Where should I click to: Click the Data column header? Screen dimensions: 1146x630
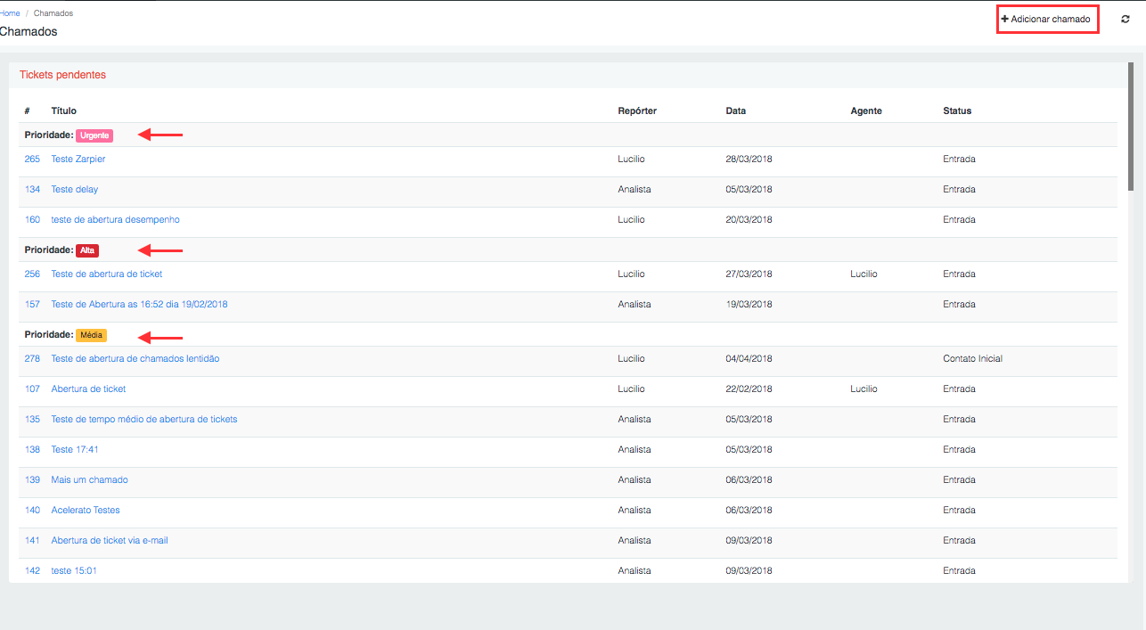click(736, 110)
